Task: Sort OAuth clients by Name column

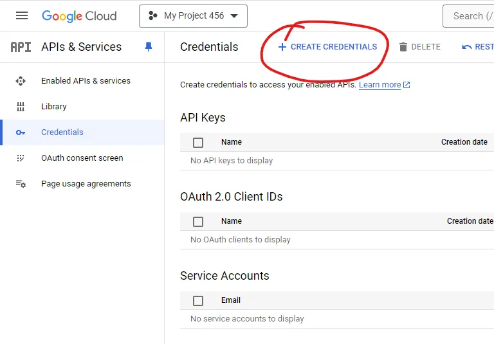Action: click(x=232, y=221)
